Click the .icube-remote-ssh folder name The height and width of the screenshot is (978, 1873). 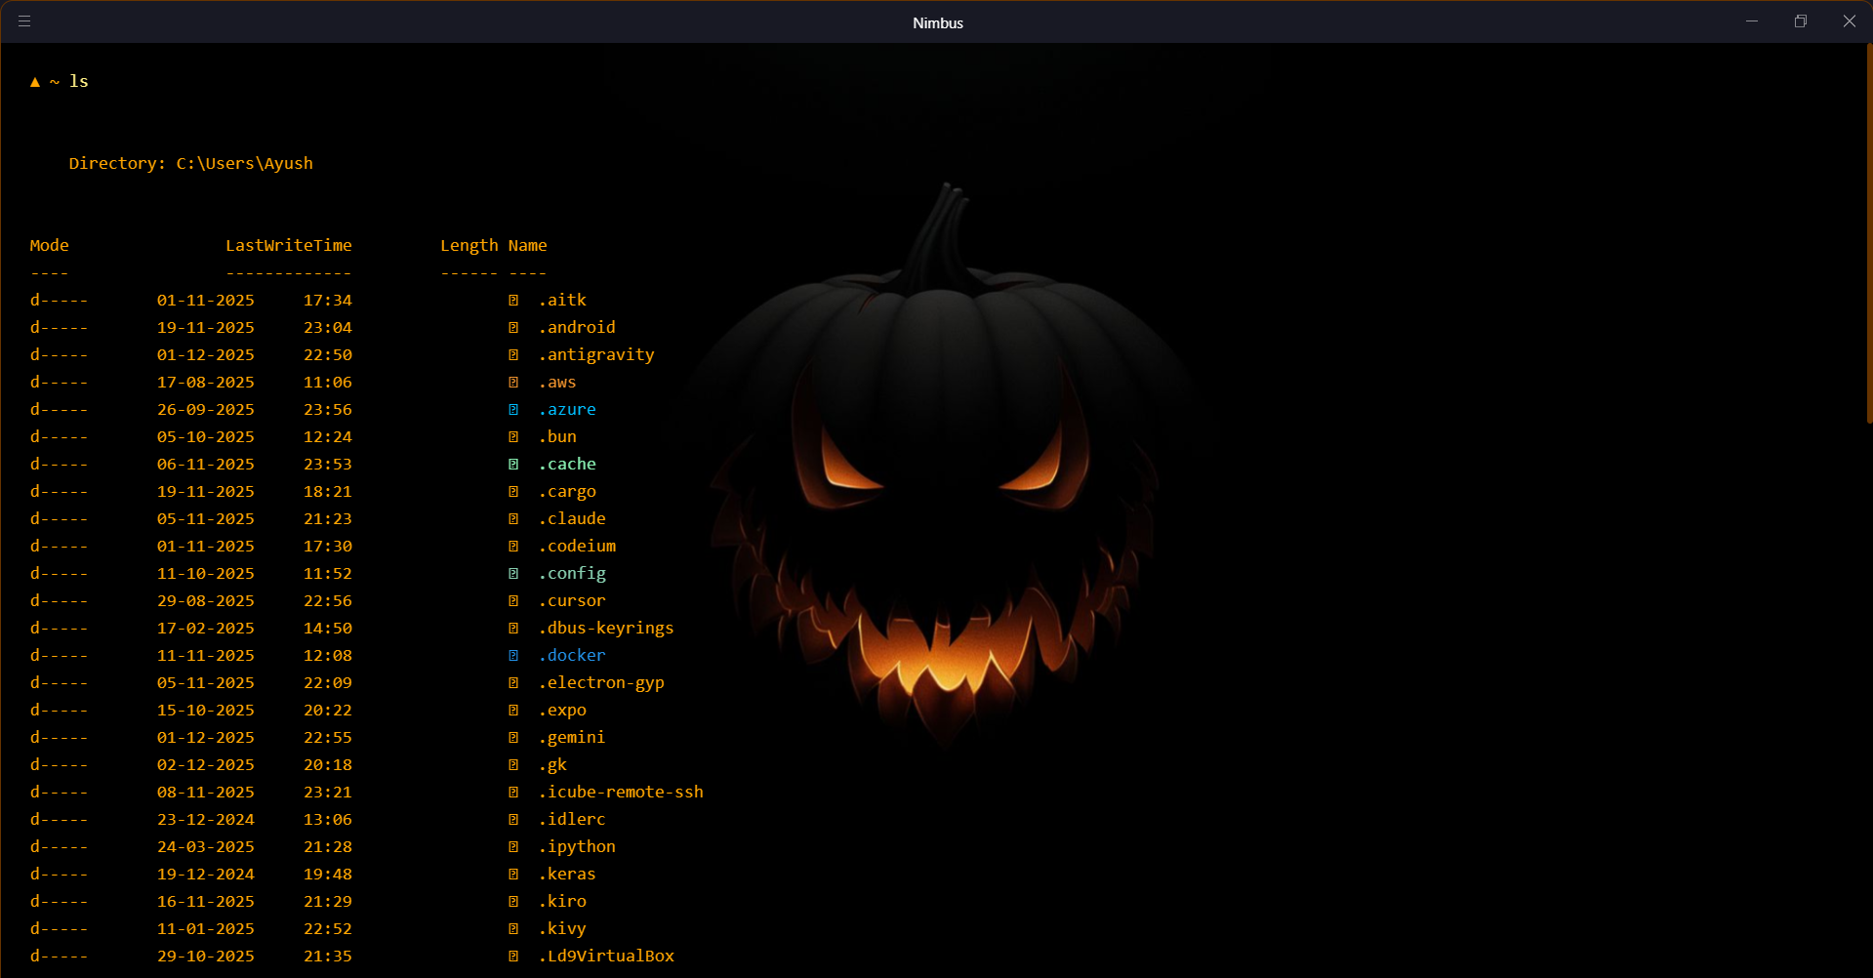pyautogui.click(x=621, y=793)
